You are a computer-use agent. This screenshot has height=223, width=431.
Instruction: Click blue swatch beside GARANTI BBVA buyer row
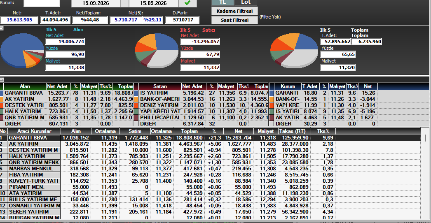(x=2, y=93)
